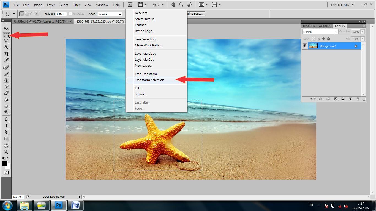This screenshot has width=376, height=211.
Task: Expand the layer blend mode dropdown
Action: point(320,32)
